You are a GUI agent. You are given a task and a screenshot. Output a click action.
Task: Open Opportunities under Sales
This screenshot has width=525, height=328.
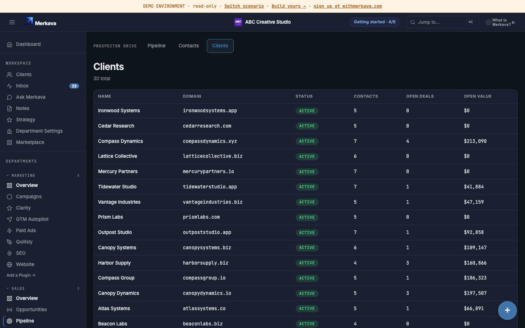tap(43, 310)
